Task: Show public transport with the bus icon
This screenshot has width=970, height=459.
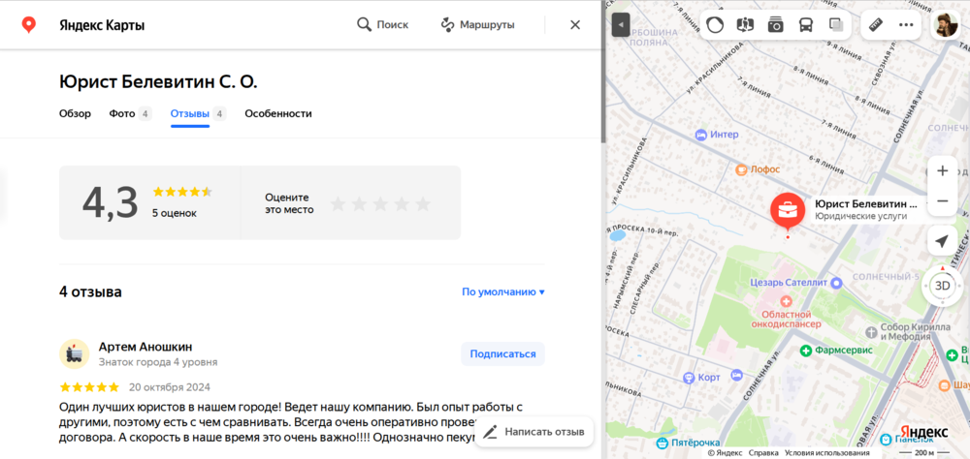Action: point(806,25)
